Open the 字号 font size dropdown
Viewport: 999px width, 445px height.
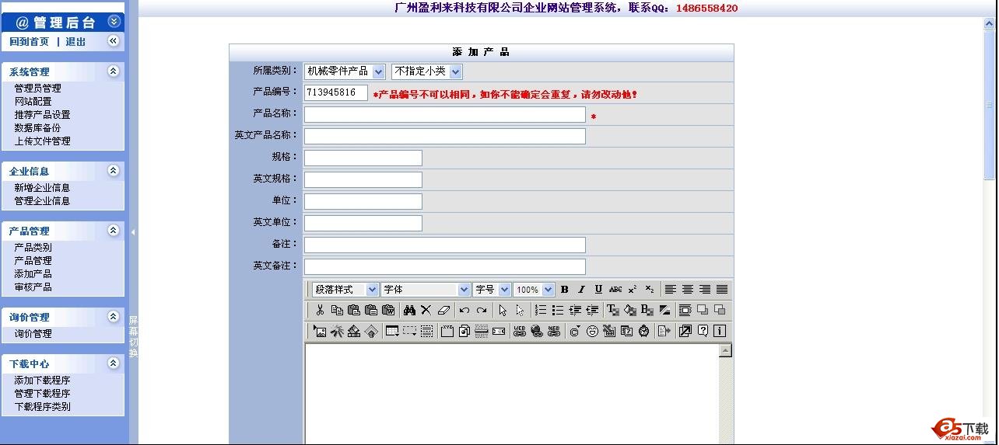[492, 290]
